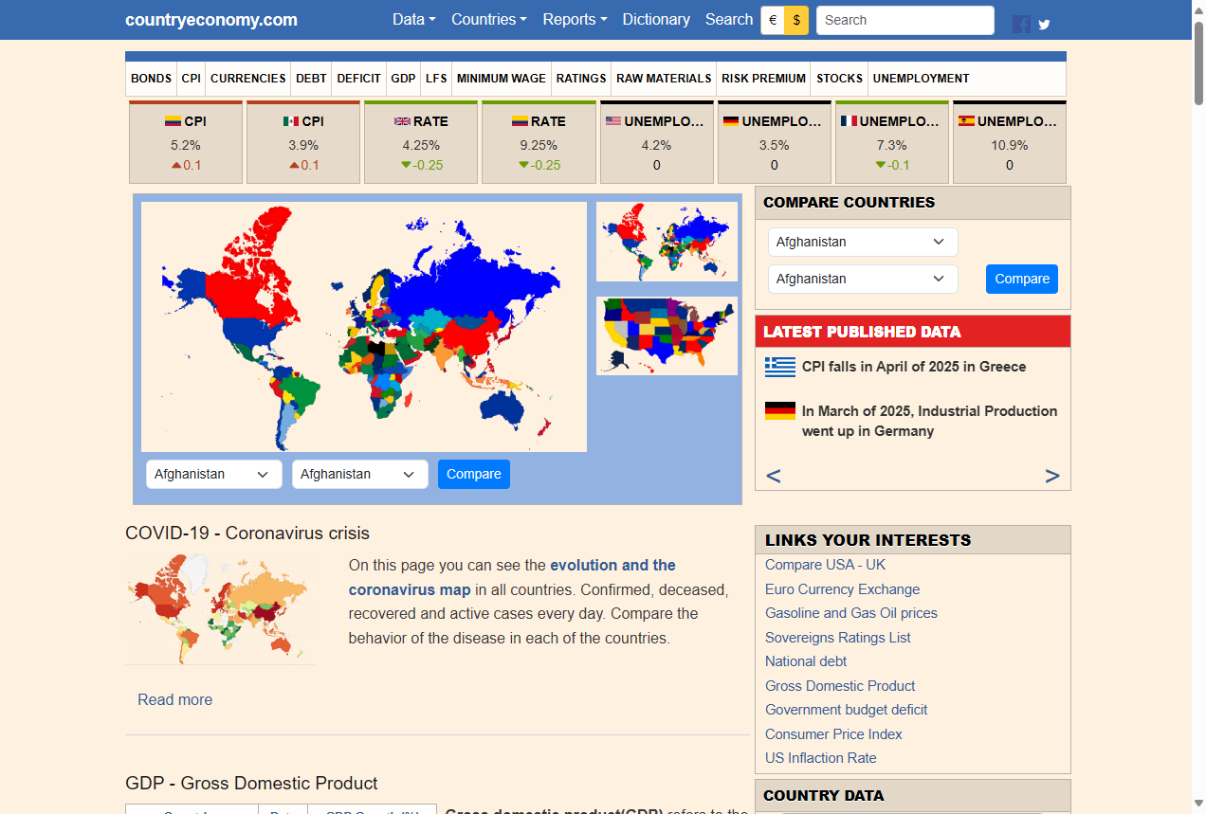Click the Germany flag in Latest Published Data
Screen dimensions: 1206x814
click(779, 410)
